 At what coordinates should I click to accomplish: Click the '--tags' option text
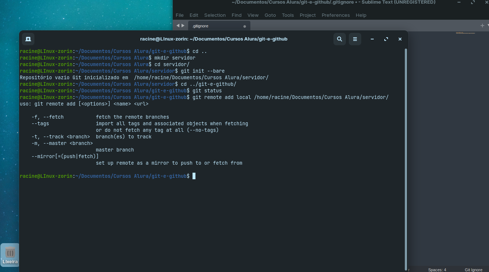(40, 123)
